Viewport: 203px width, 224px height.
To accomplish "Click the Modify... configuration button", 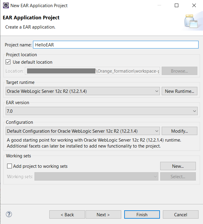I will point(180,131).
